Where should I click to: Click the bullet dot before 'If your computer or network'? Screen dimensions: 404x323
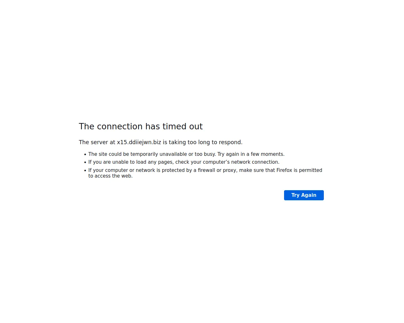point(85,171)
